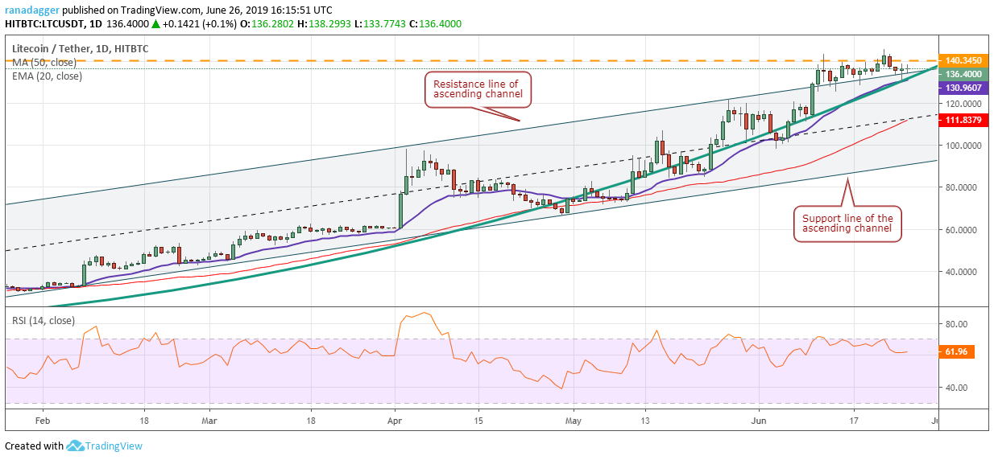This screenshot has width=994, height=460.
Task: Click the RSI 40.00 axis value
Action: coord(955,388)
